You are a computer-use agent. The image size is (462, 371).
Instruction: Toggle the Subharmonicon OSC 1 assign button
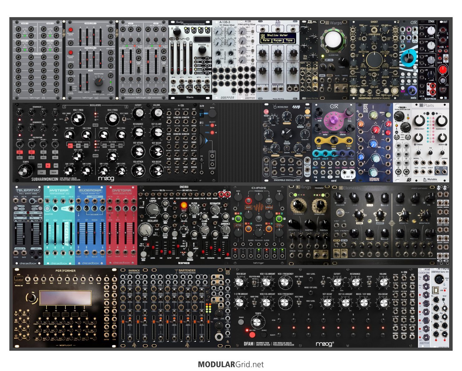[70, 146]
